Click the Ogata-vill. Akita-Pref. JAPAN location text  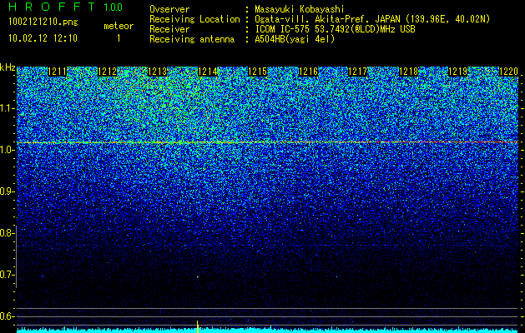pos(372,20)
